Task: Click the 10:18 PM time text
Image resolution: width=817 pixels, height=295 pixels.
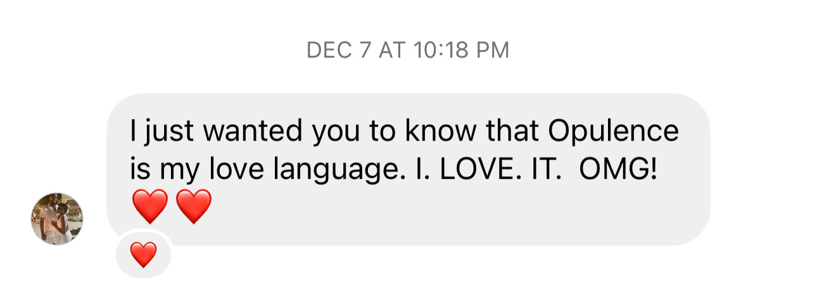Action: pyautogui.click(x=461, y=51)
